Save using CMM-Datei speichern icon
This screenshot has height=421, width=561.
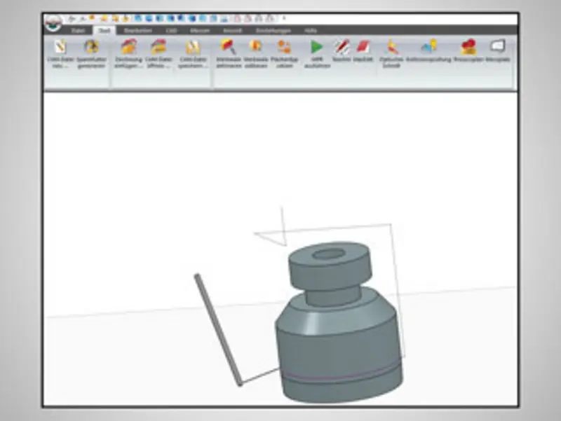click(191, 48)
